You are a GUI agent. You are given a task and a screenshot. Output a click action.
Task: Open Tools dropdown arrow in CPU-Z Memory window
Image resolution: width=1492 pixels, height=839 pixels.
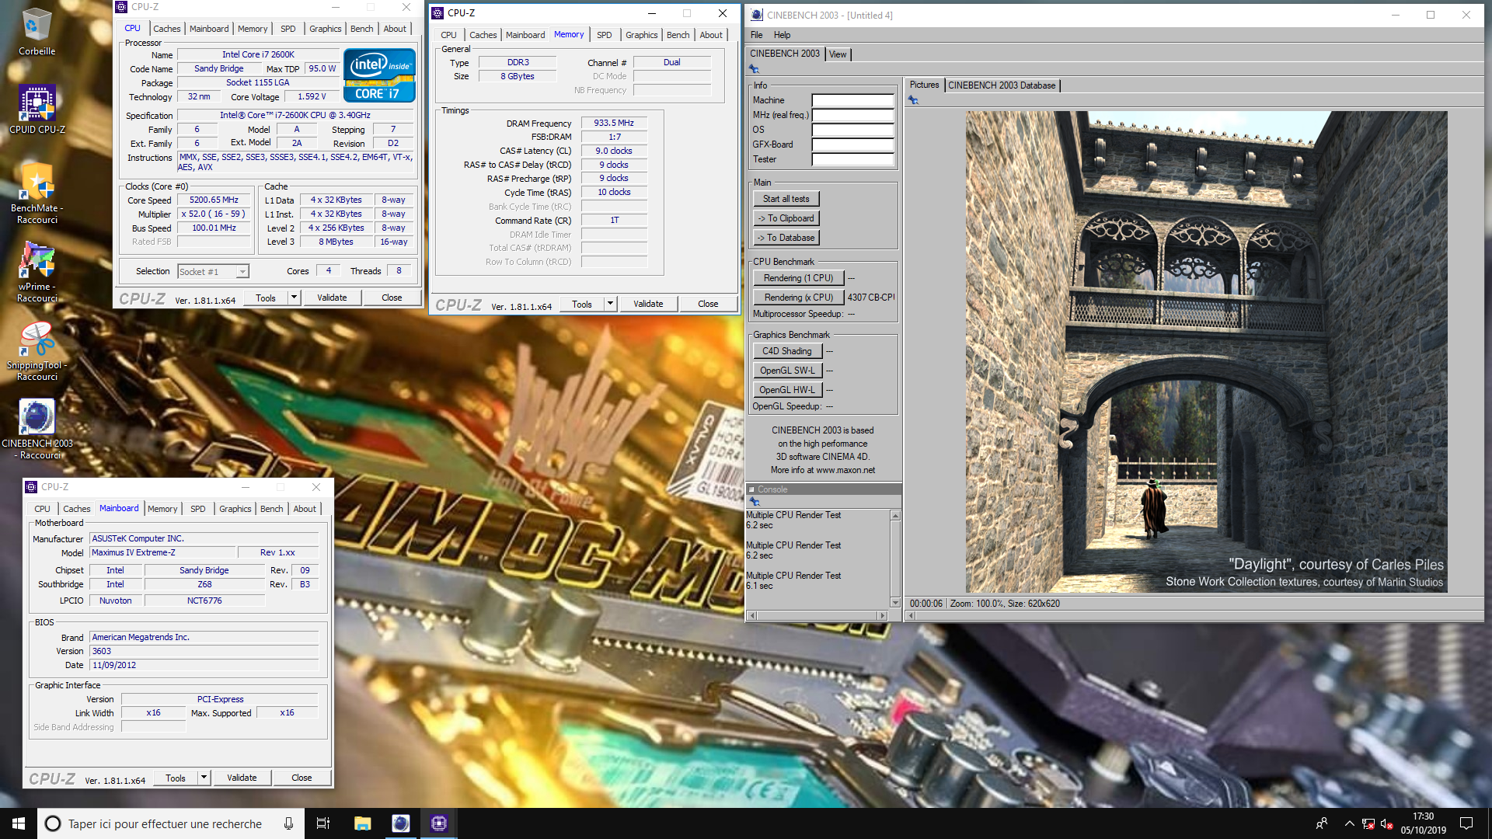pos(610,304)
